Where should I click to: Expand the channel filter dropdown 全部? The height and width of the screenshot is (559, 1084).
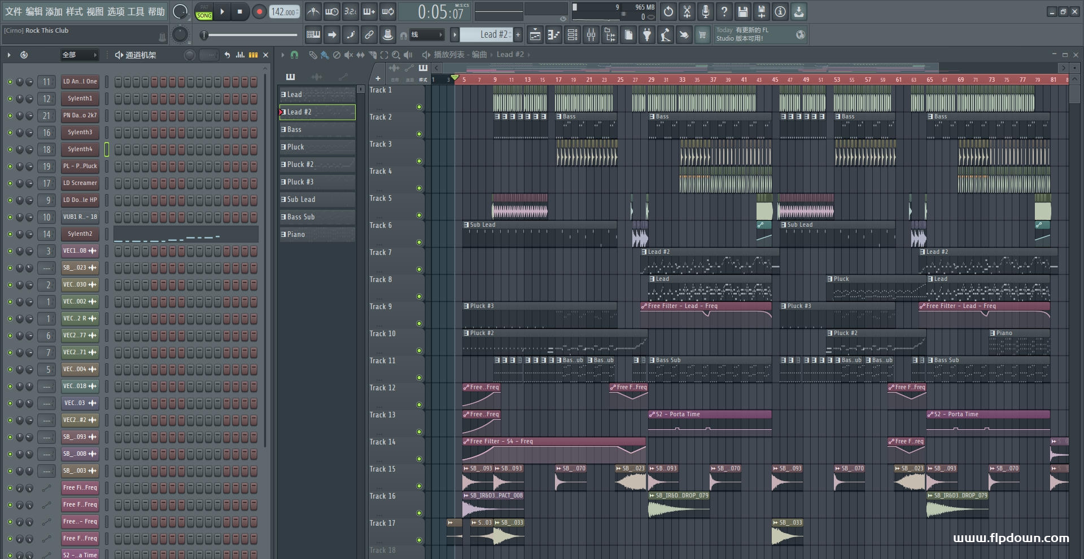tap(80, 55)
